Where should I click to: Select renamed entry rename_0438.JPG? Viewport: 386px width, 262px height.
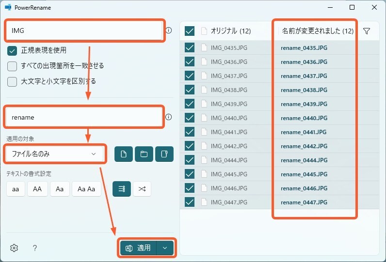[304, 90]
